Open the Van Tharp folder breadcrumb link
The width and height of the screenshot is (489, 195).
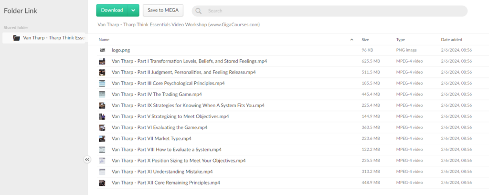click(179, 24)
